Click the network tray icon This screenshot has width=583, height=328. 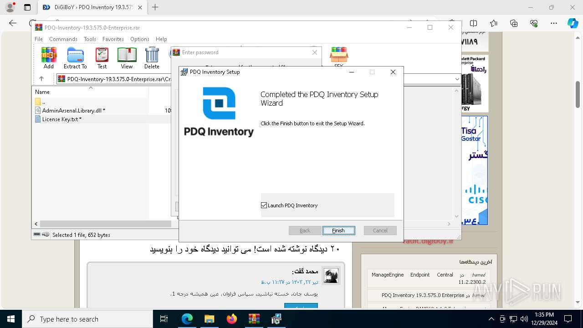click(x=513, y=319)
